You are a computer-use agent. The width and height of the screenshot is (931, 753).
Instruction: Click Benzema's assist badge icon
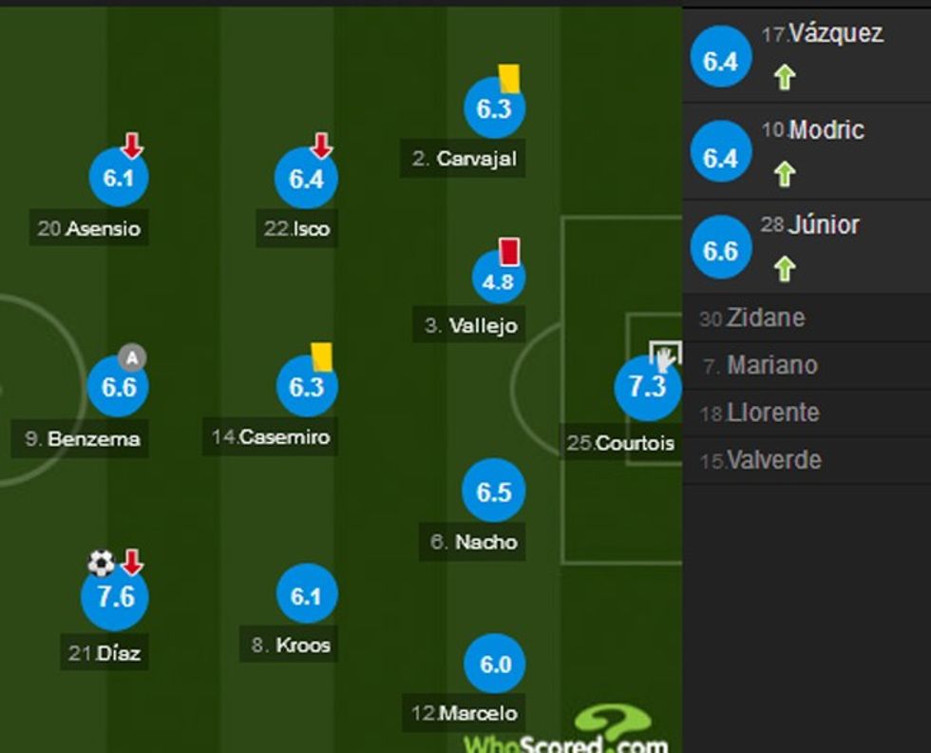click(132, 358)
